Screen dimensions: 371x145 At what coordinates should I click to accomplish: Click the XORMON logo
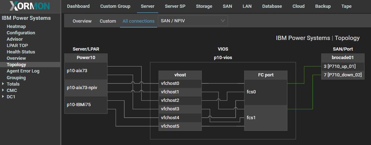(x=30, y=6)
